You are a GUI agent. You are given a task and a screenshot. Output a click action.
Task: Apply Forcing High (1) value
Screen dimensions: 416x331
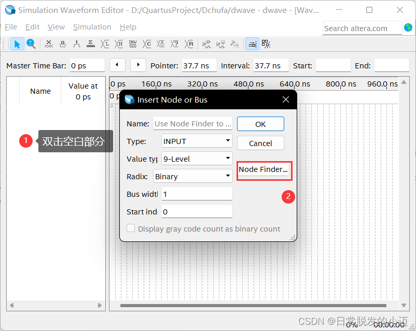[x=77, y=44]
